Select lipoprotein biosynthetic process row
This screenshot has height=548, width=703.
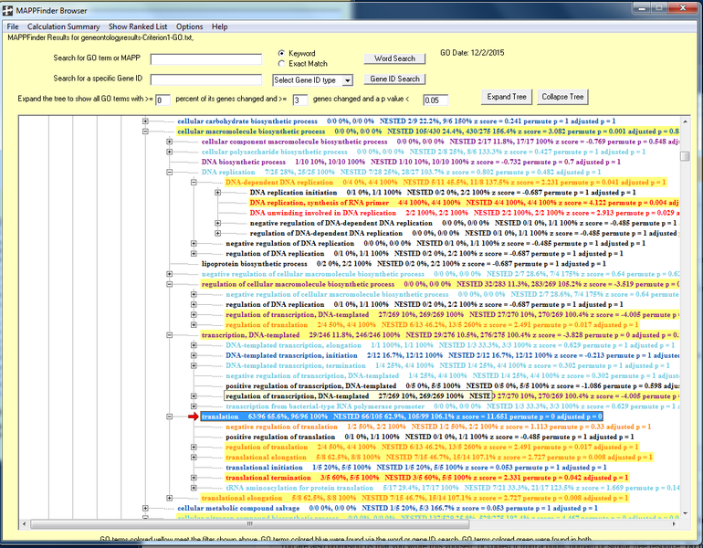click(x=404, y=264)
